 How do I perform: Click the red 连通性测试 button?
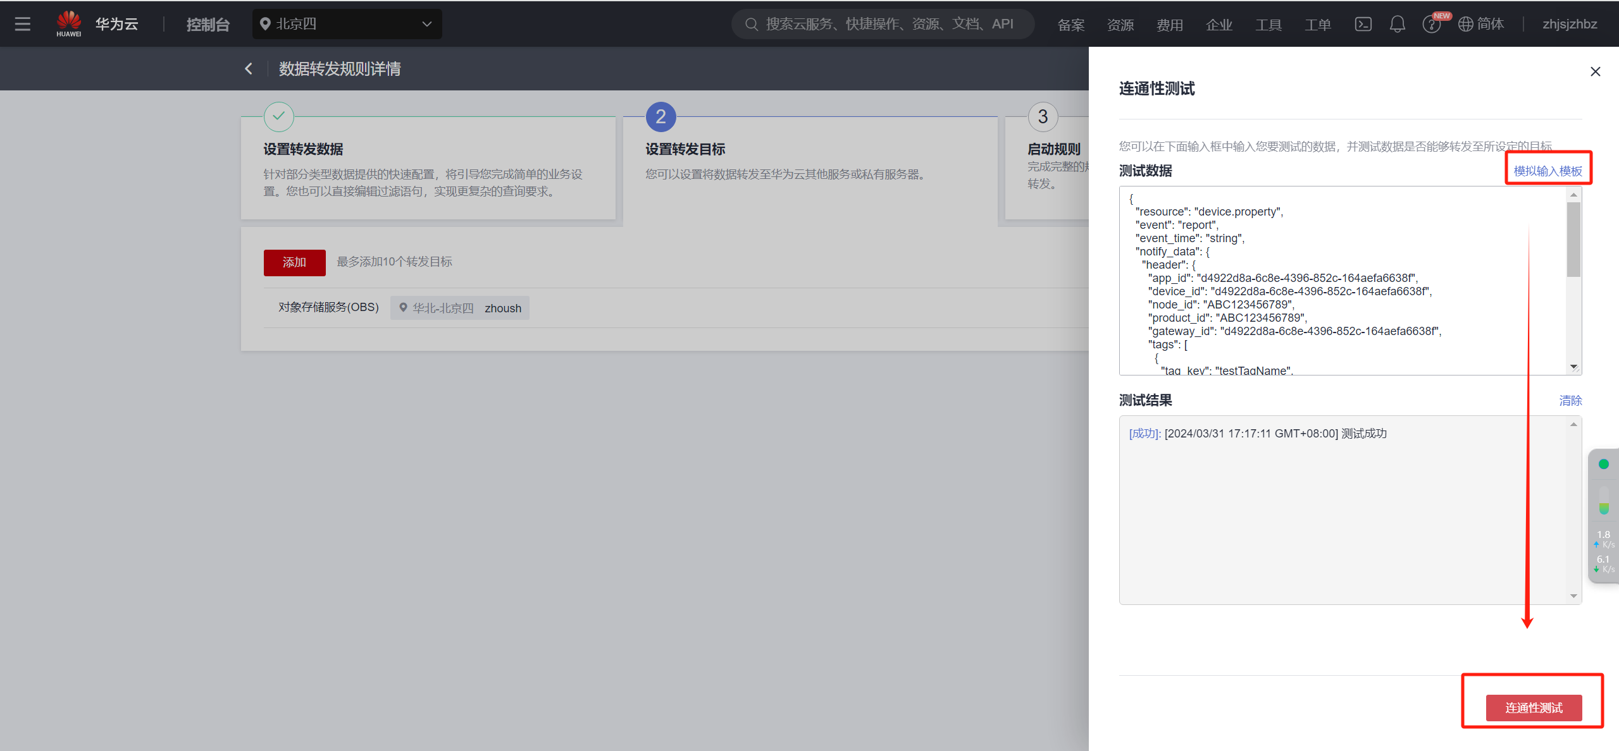pyautogui.click(x=1533, y=707)
